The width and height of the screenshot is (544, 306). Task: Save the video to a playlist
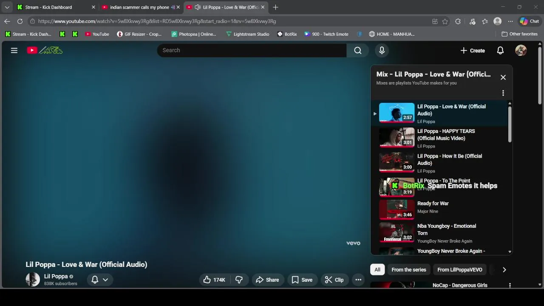[x=302, y=280]
